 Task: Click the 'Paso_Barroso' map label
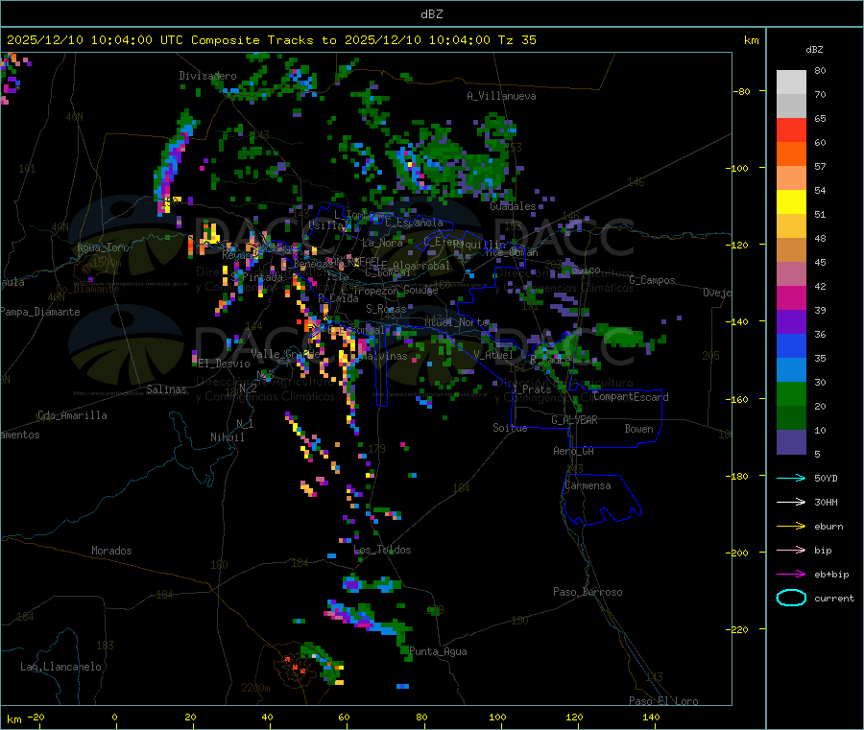click(x=588, y=592)
